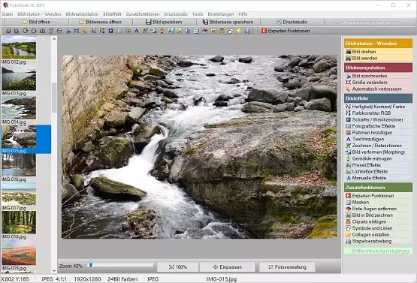Choose Bild wenden in side panel

[378, 58]
